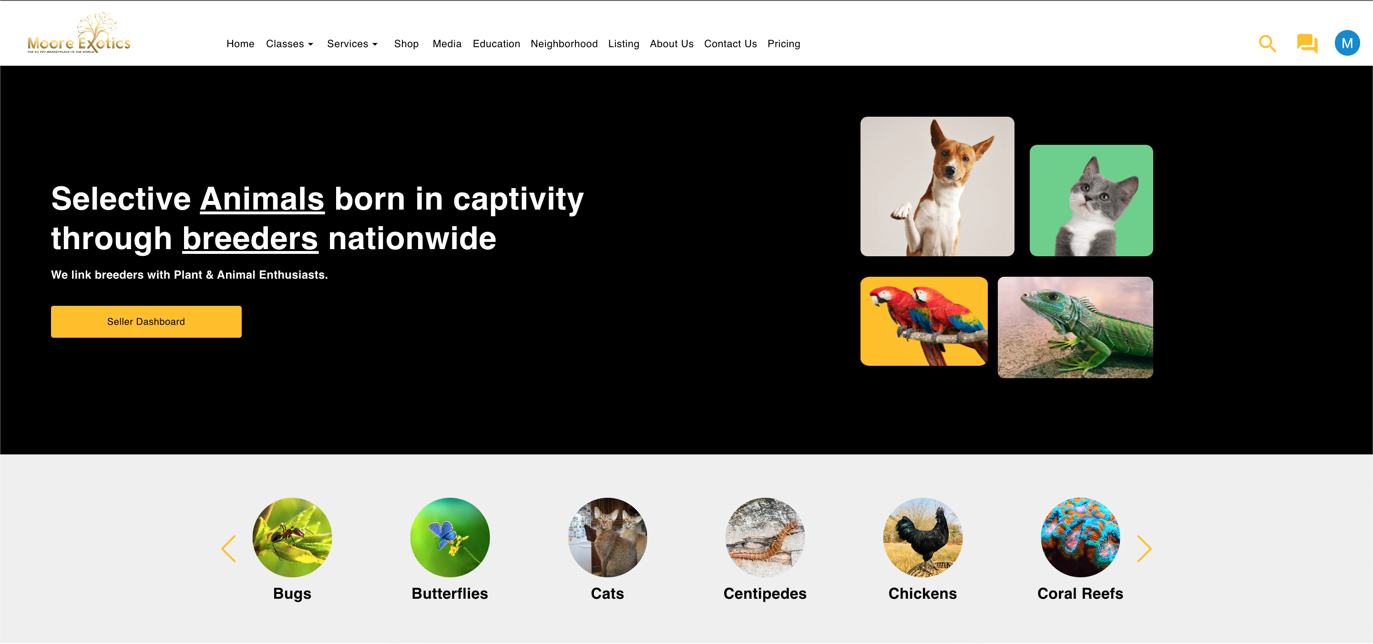The height and width of the screenshot is (644, 1373).
Task: Click the scarlet macaws photo
Action: click(924, 321)
